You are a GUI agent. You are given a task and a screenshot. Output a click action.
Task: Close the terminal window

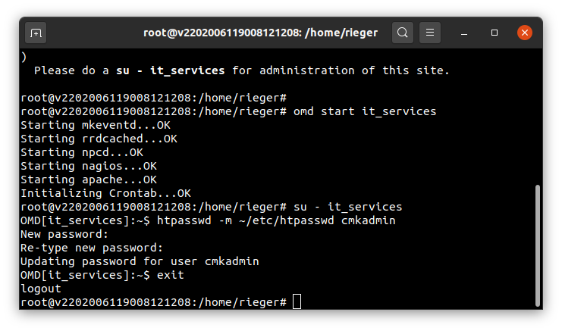525,33
